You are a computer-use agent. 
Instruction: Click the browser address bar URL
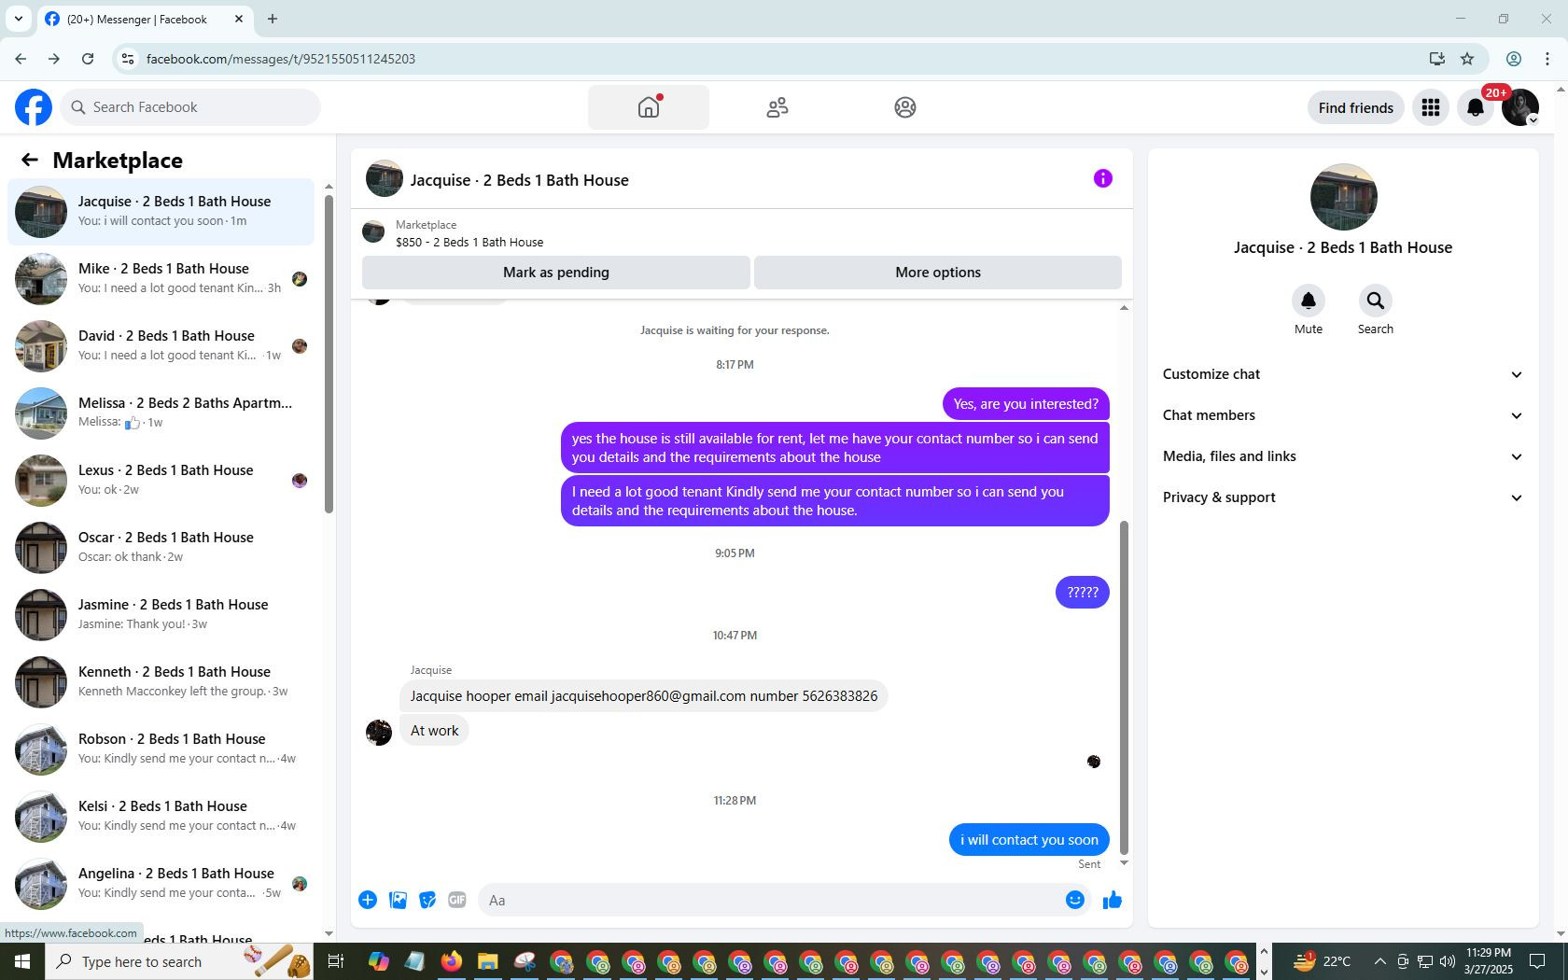281,59
